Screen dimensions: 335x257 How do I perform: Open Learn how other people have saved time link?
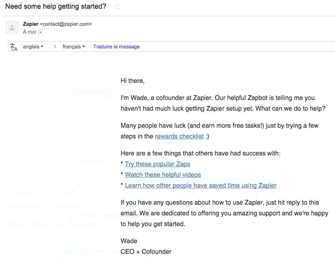coord(200,185)
